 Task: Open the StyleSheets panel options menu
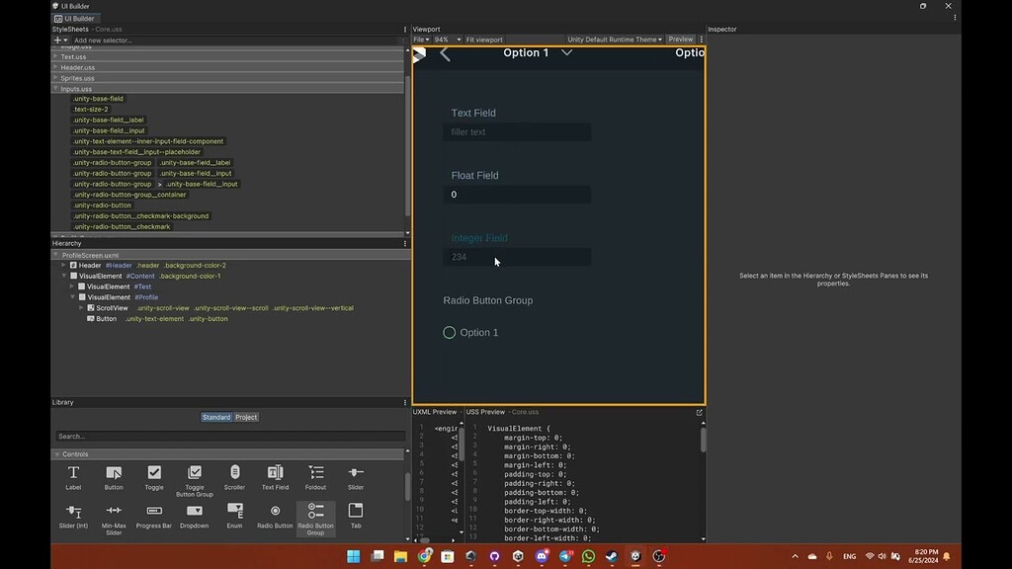pyautogui.click(x=403, y=29)
